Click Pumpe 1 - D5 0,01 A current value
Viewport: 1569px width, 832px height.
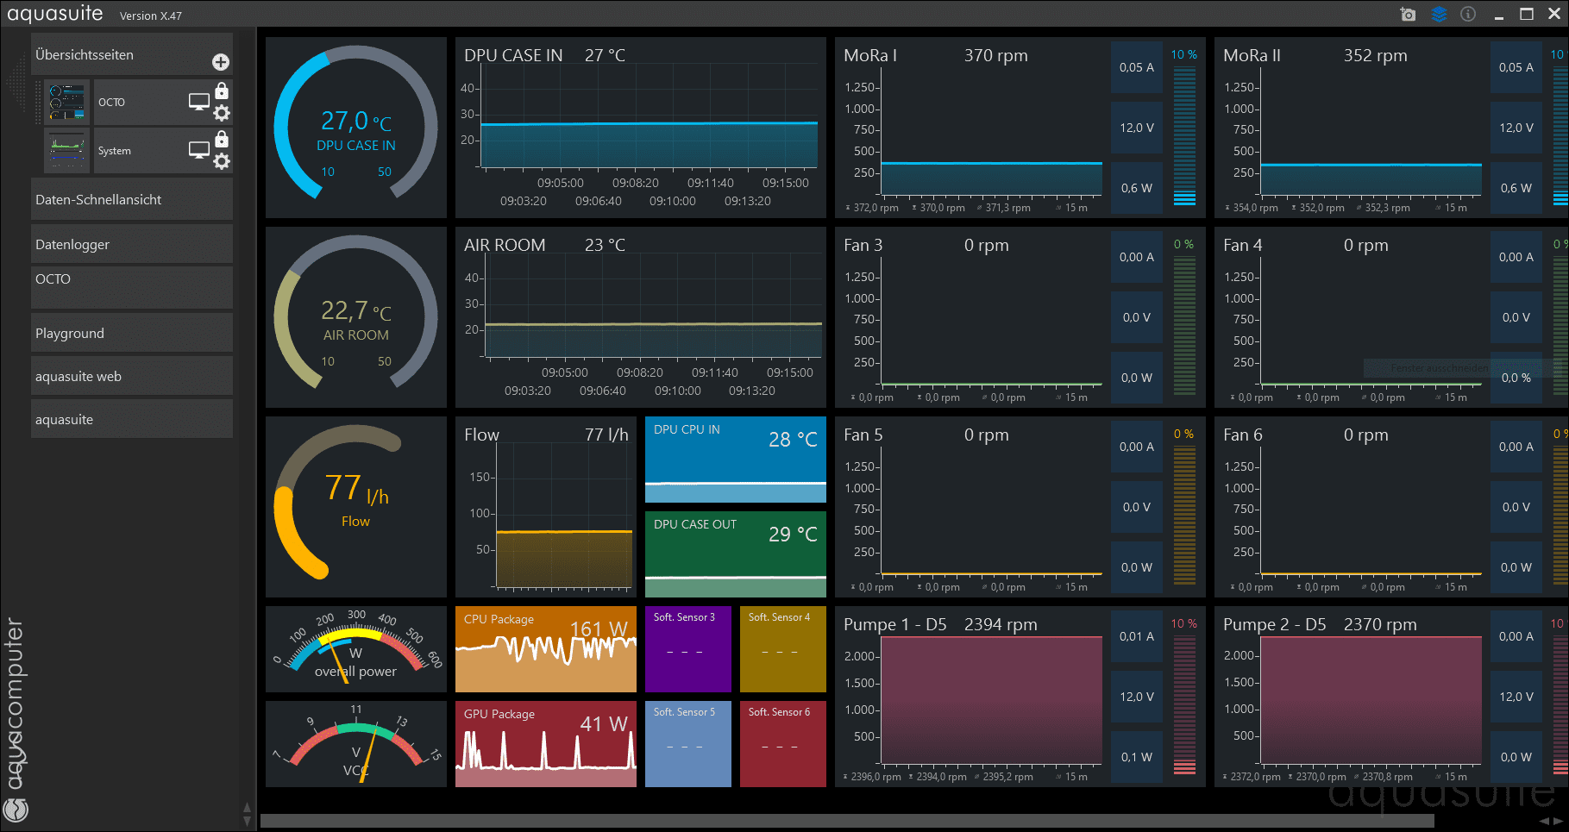1137,636
